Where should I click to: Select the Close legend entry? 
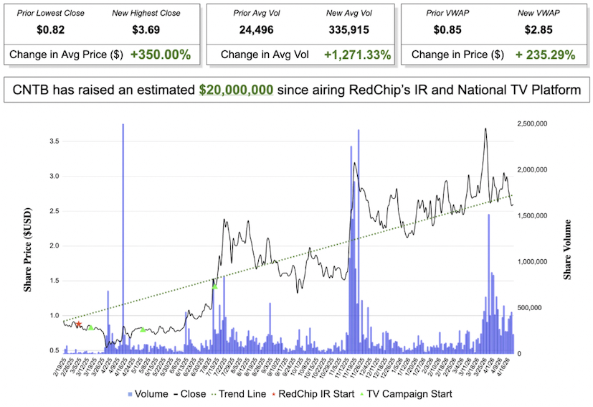click(x=190, y=394)
